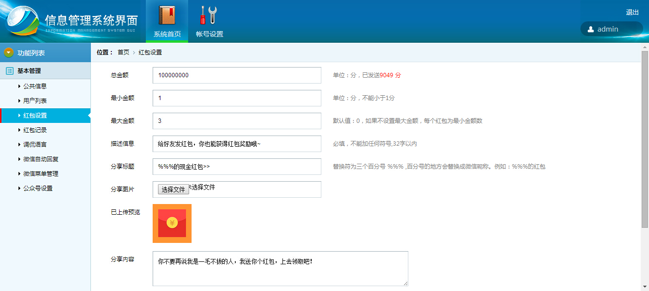Image resolution: width=649 pixels, height=291 pixels.
Task: Click the 基本管理 list icon
Action: pyautogui.click(x=9, y=71)
